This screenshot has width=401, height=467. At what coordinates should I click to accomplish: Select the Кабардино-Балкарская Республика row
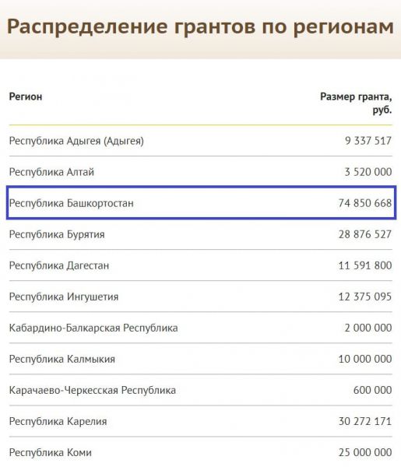201,328
